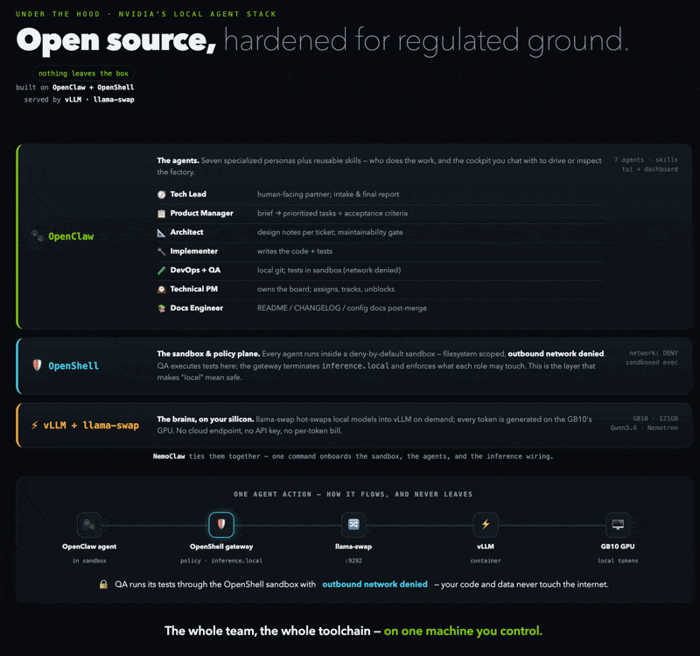Click 'local git; tests in sandbox (network denied)'
This screenshot has height=656, width=700.
(329, 270)
